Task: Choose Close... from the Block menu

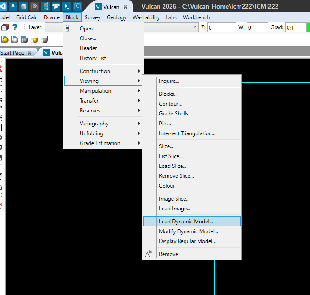Action: tap(103, 38)
